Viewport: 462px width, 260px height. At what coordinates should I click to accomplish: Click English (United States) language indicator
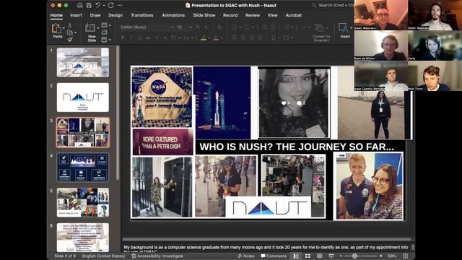(104, 256)
